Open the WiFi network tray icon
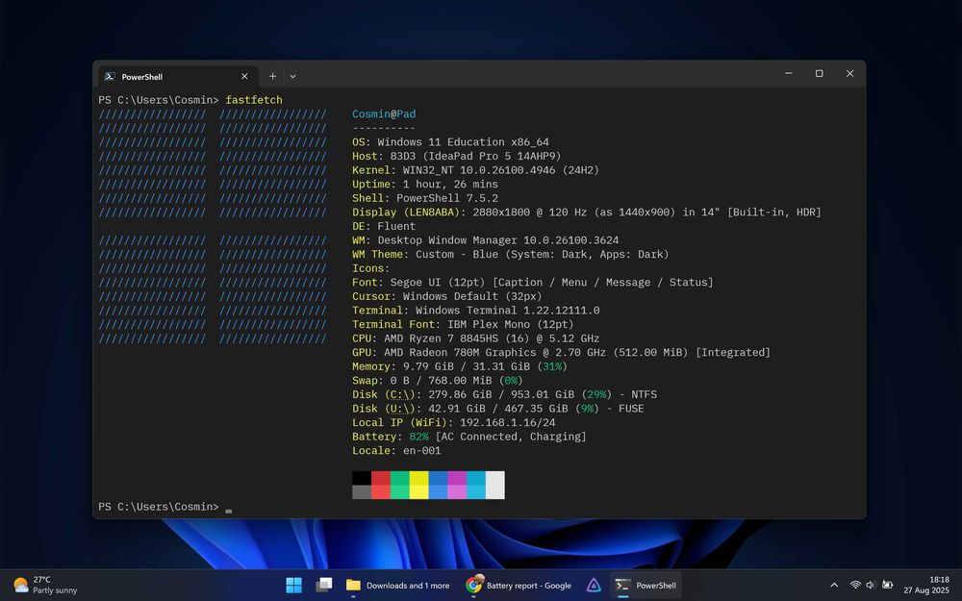Image resolution: width=962 pixels, height=601 pixels. tap(854, 585)
